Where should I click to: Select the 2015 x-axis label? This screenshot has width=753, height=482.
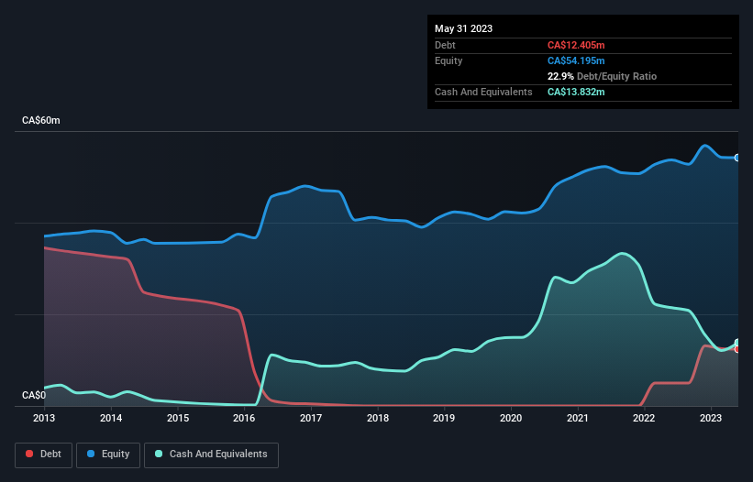tap(178, 418)
